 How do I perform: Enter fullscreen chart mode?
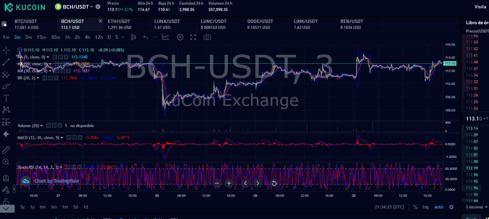point(193,37)
